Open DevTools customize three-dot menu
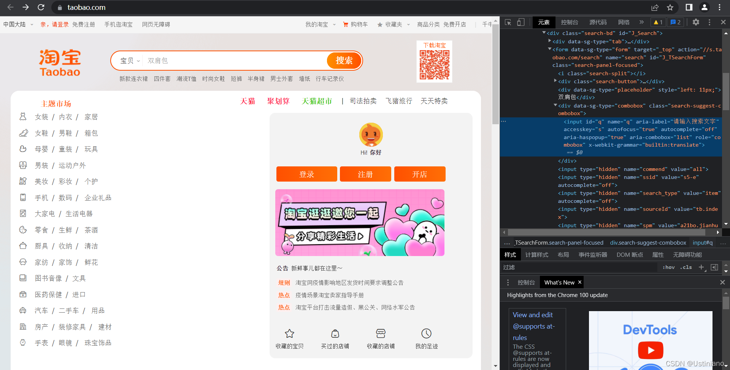The image size is (730, 370). pyautogui.click(x=709, y=22)
